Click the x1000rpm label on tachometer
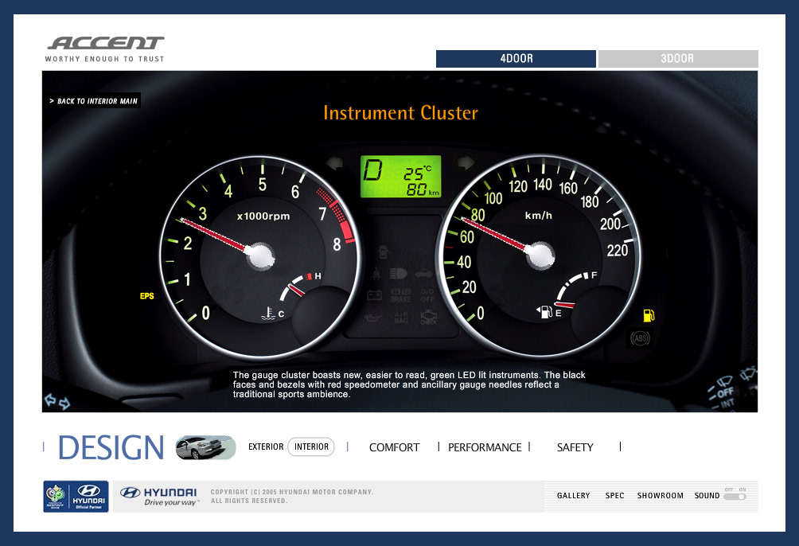799x546 pixels. [x=263, y=216]
